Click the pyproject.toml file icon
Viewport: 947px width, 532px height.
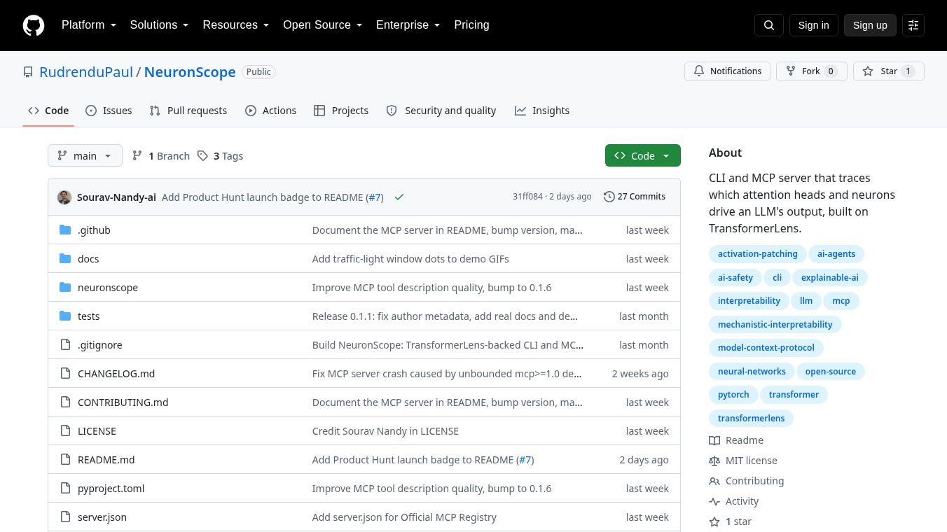pyautogui.click(x=65, y=488)
